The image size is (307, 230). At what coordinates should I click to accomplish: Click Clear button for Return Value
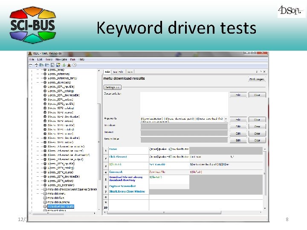pos(257,140)
